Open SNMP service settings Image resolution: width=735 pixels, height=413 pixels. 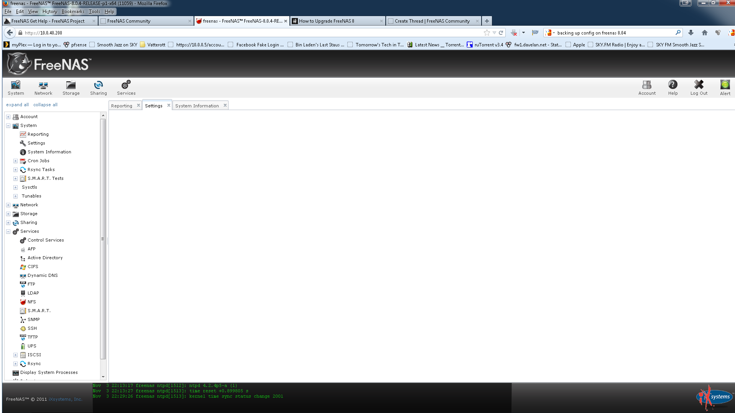(x=33, y=319)
